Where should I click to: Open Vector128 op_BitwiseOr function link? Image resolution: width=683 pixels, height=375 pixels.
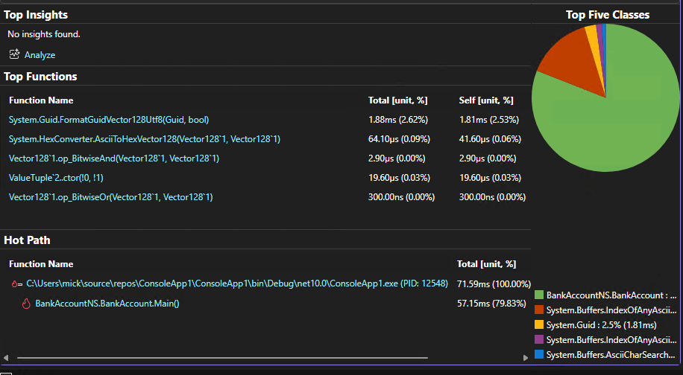coord(110,197)
